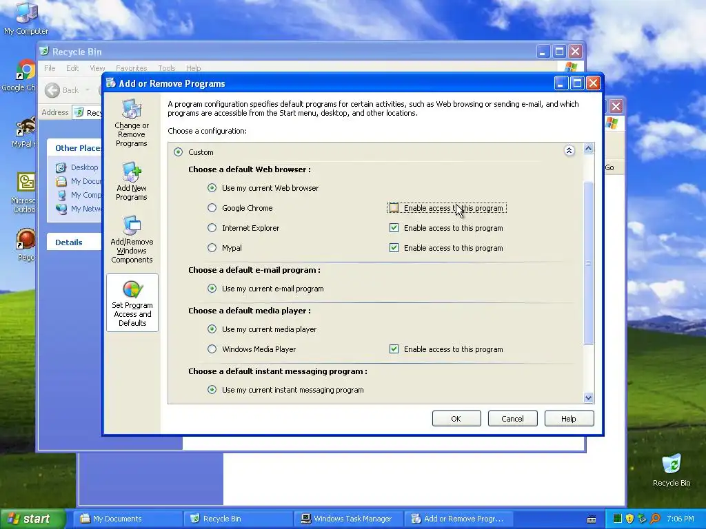
Task: Choose Google Chrome as default browser
Action: (x=212, y=208)
